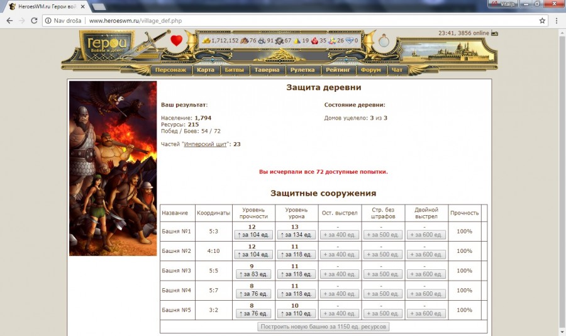Upgrade Башня №5 durability for 76 ед.
The image size is (566, 336).
click(x=253, y=313)
